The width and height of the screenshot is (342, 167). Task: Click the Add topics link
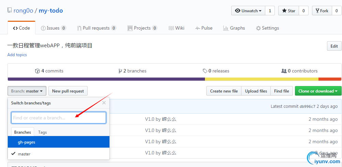click(x=17, y=54)
